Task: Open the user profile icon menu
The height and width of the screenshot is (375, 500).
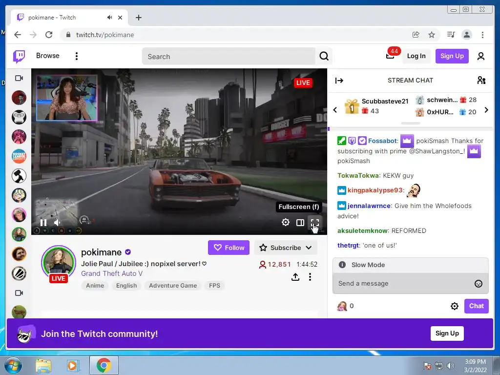Action: click(x=481, y=57)
